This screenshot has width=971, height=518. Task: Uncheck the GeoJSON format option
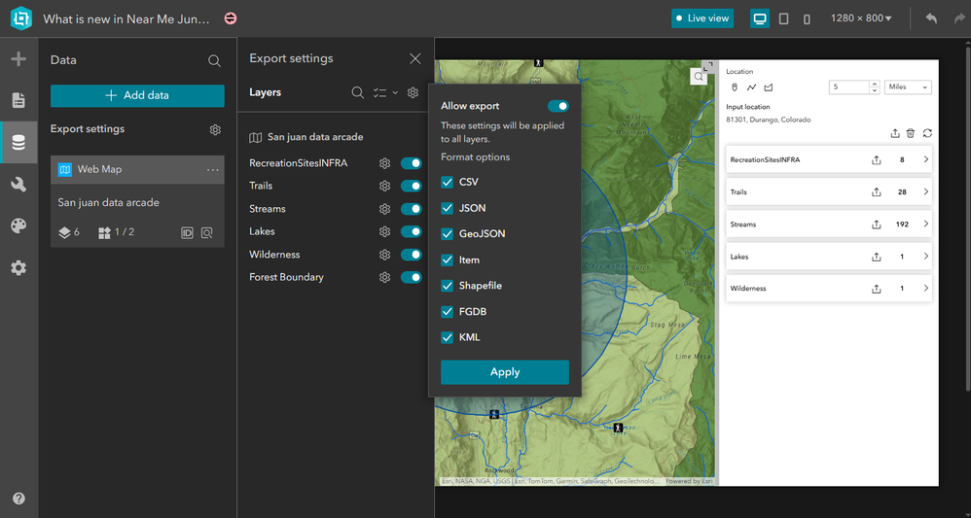click(x=448, y=234)
